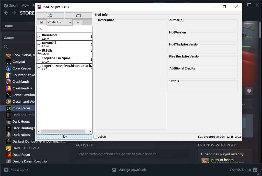This screenshot has width=262, height=176.
Task: Click the heart favorite icon
Action: pyautogui.click(x=249, y=91)
